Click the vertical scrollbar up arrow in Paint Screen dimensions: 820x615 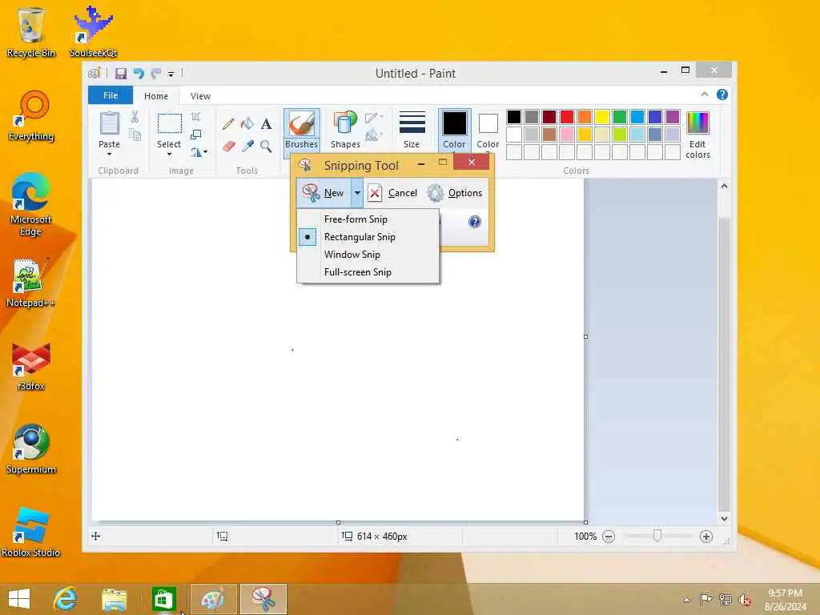pos(724,186)
